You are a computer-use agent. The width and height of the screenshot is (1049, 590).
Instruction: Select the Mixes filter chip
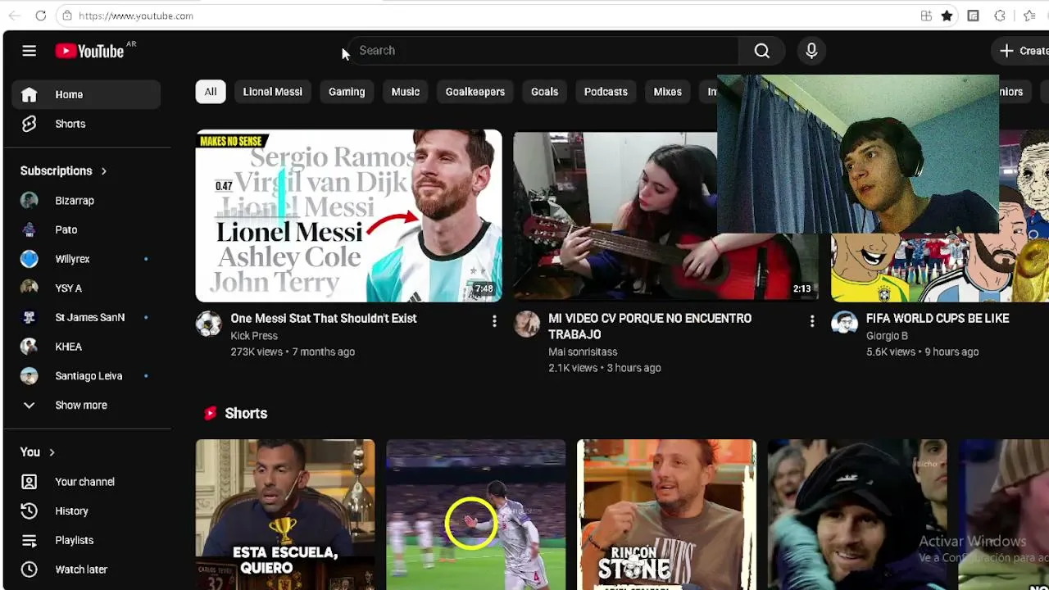(x=668, y=92)
